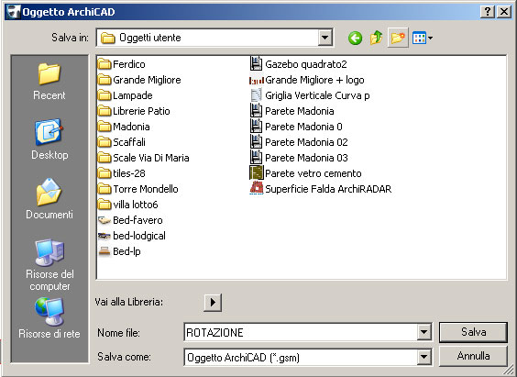
Task: Expand the Salva in folder dropdown
Action: tap(325, 38)
